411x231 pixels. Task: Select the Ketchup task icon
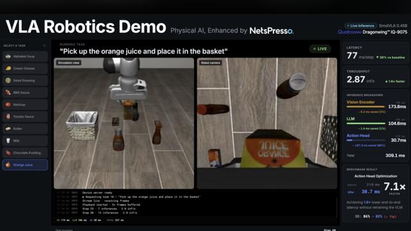click(x=8, y=105)
